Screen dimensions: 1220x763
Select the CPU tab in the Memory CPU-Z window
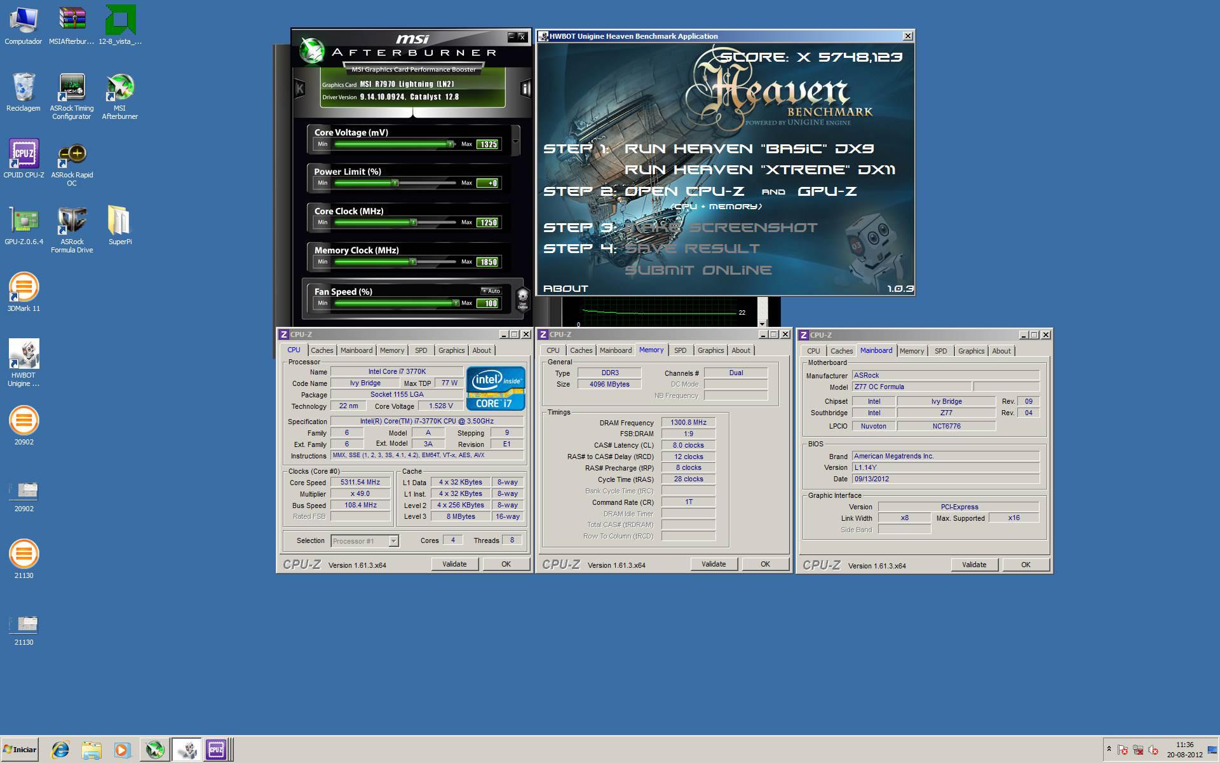point(553,350)
